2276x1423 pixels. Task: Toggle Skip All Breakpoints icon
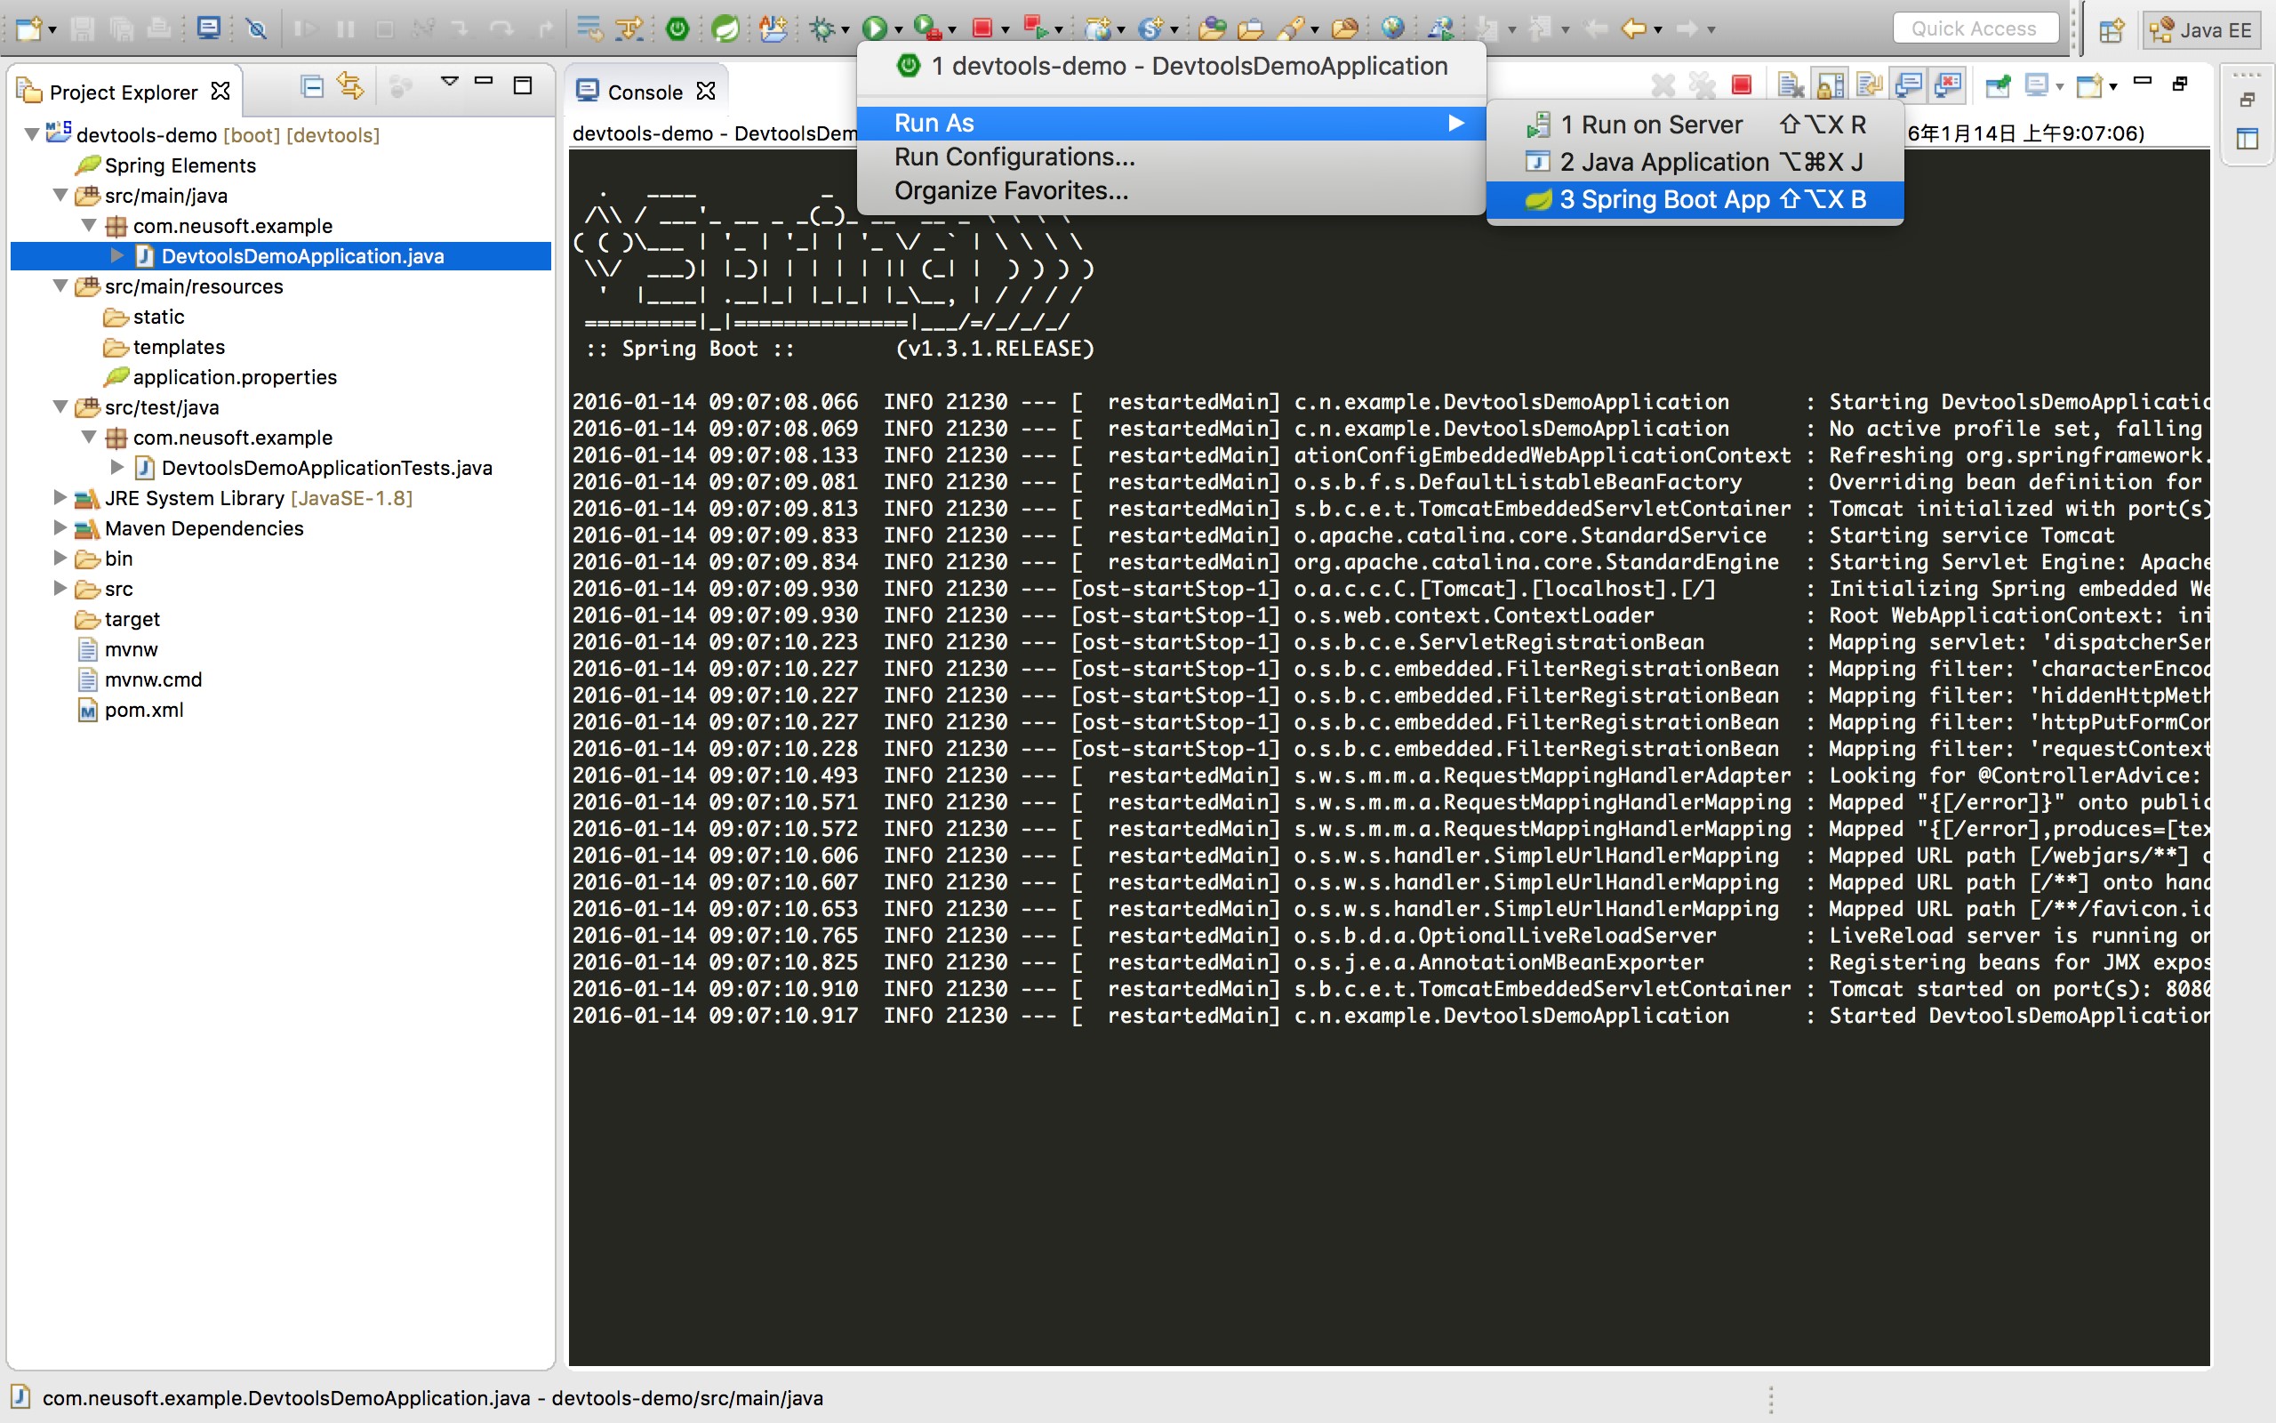pos(256,28)
